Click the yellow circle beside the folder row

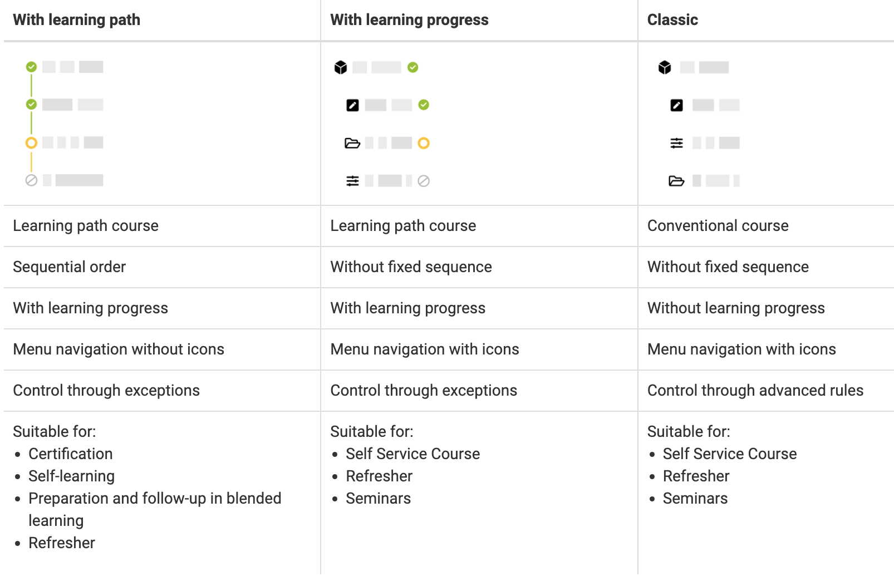[x=424, y=143]
